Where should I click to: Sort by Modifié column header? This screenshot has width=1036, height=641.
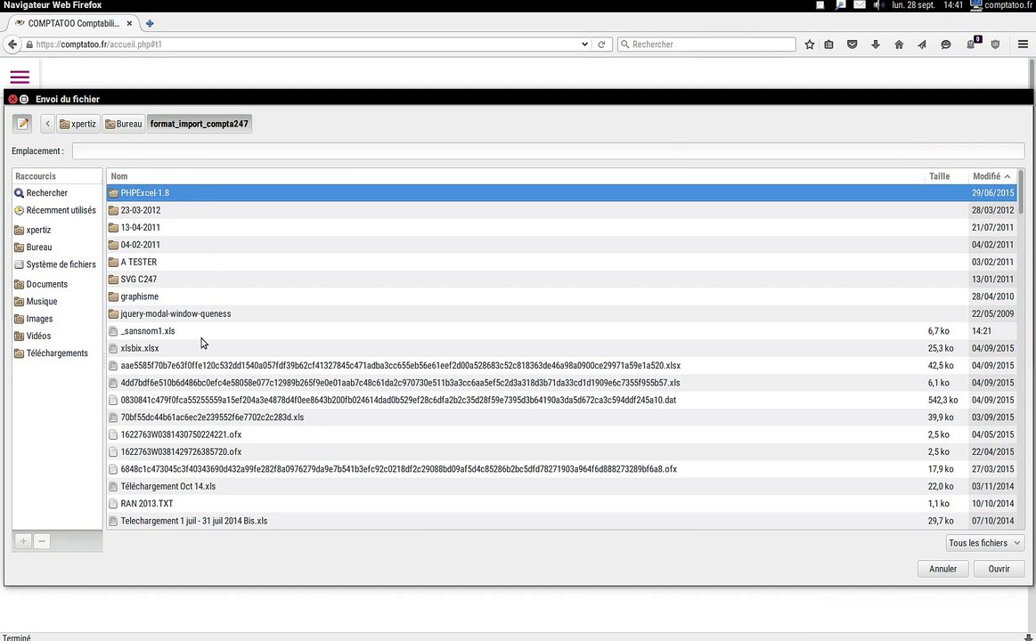point(991,176)
